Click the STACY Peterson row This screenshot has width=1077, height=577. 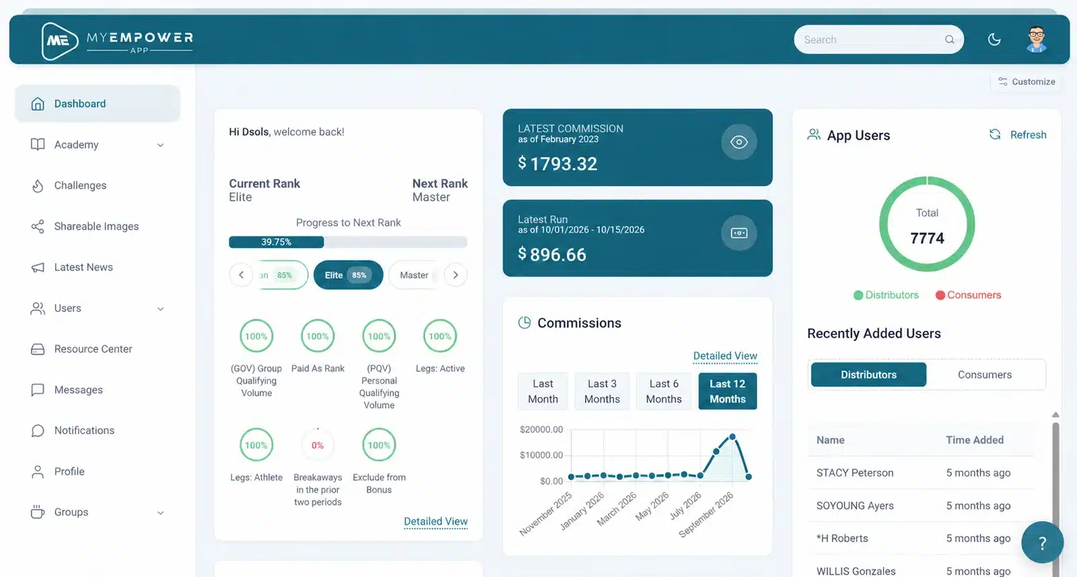click(x=921, y=473)
